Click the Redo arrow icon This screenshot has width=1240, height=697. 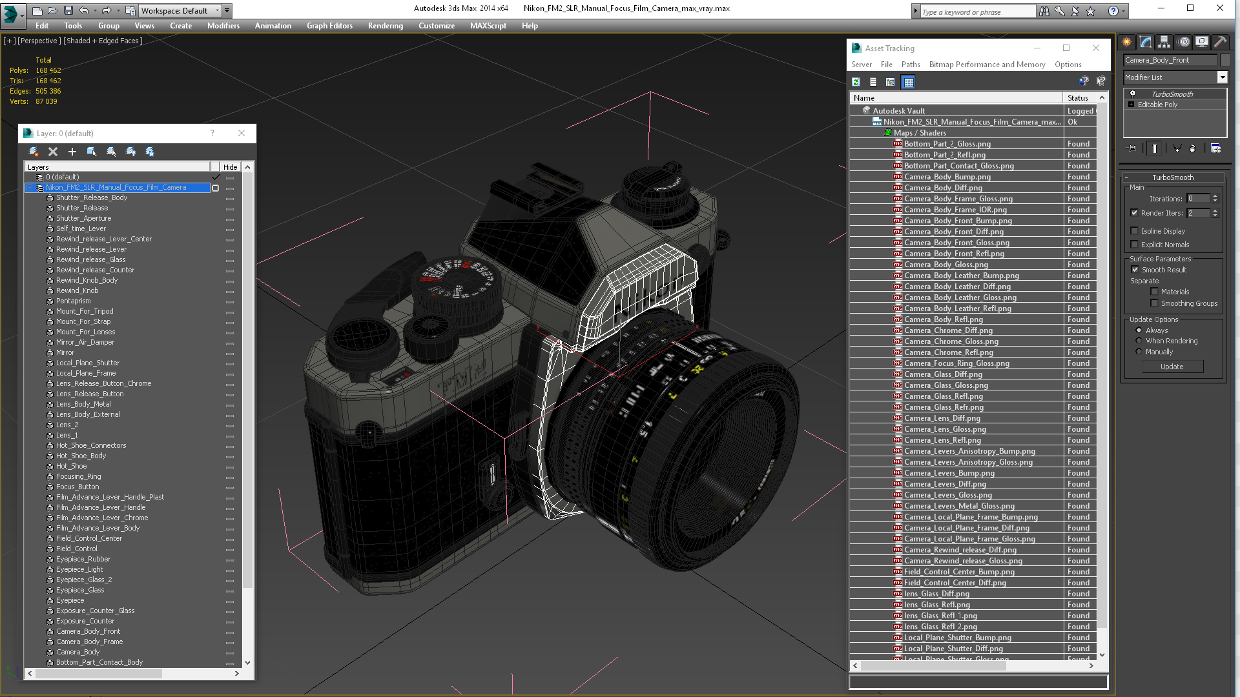click(x=106, y=10)
